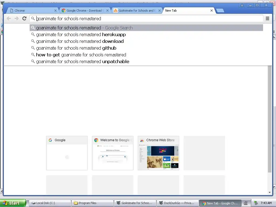
Task: Open the Windows Start menu
Action: tap(13, 203)
